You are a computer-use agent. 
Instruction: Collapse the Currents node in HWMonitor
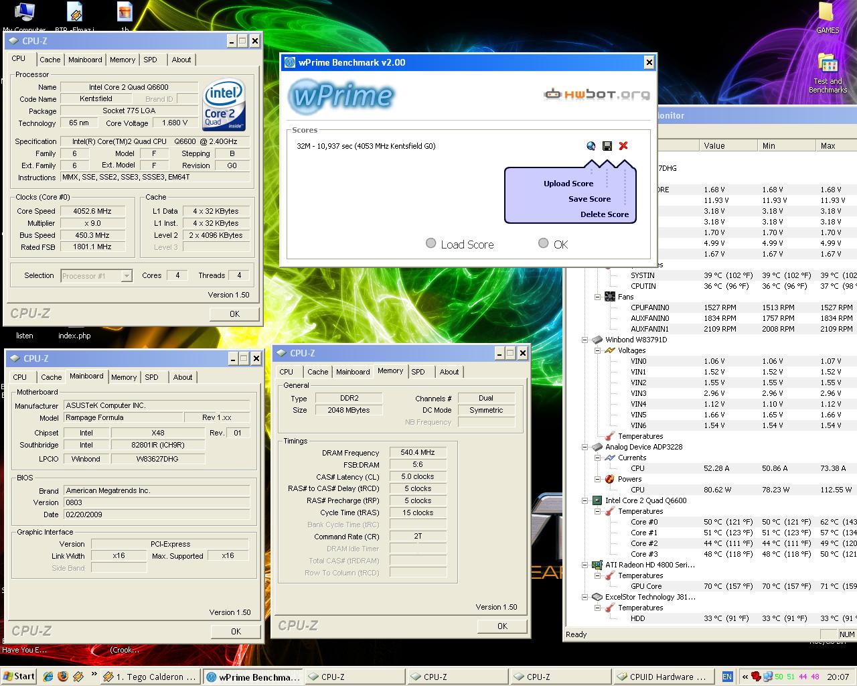coord(598,458)
